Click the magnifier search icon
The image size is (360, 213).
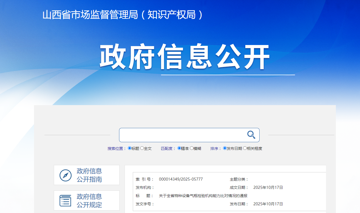click(251, 135)
